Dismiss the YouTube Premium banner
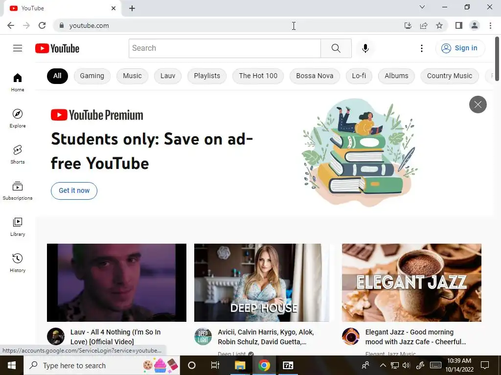The image size is (501, 375). (x=478, y=104)
